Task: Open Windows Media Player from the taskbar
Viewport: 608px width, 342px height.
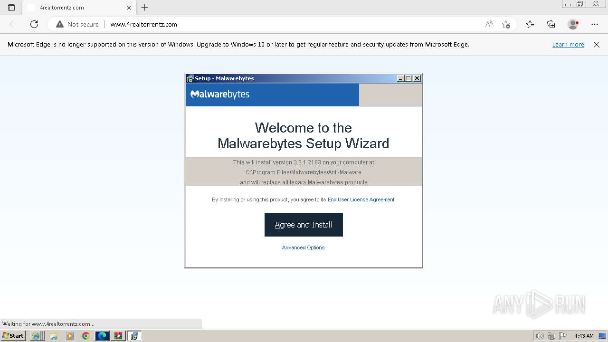Action: (70, 336)
